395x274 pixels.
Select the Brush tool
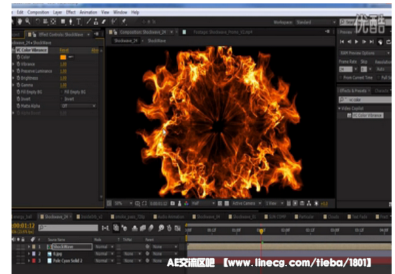point(88,22)
